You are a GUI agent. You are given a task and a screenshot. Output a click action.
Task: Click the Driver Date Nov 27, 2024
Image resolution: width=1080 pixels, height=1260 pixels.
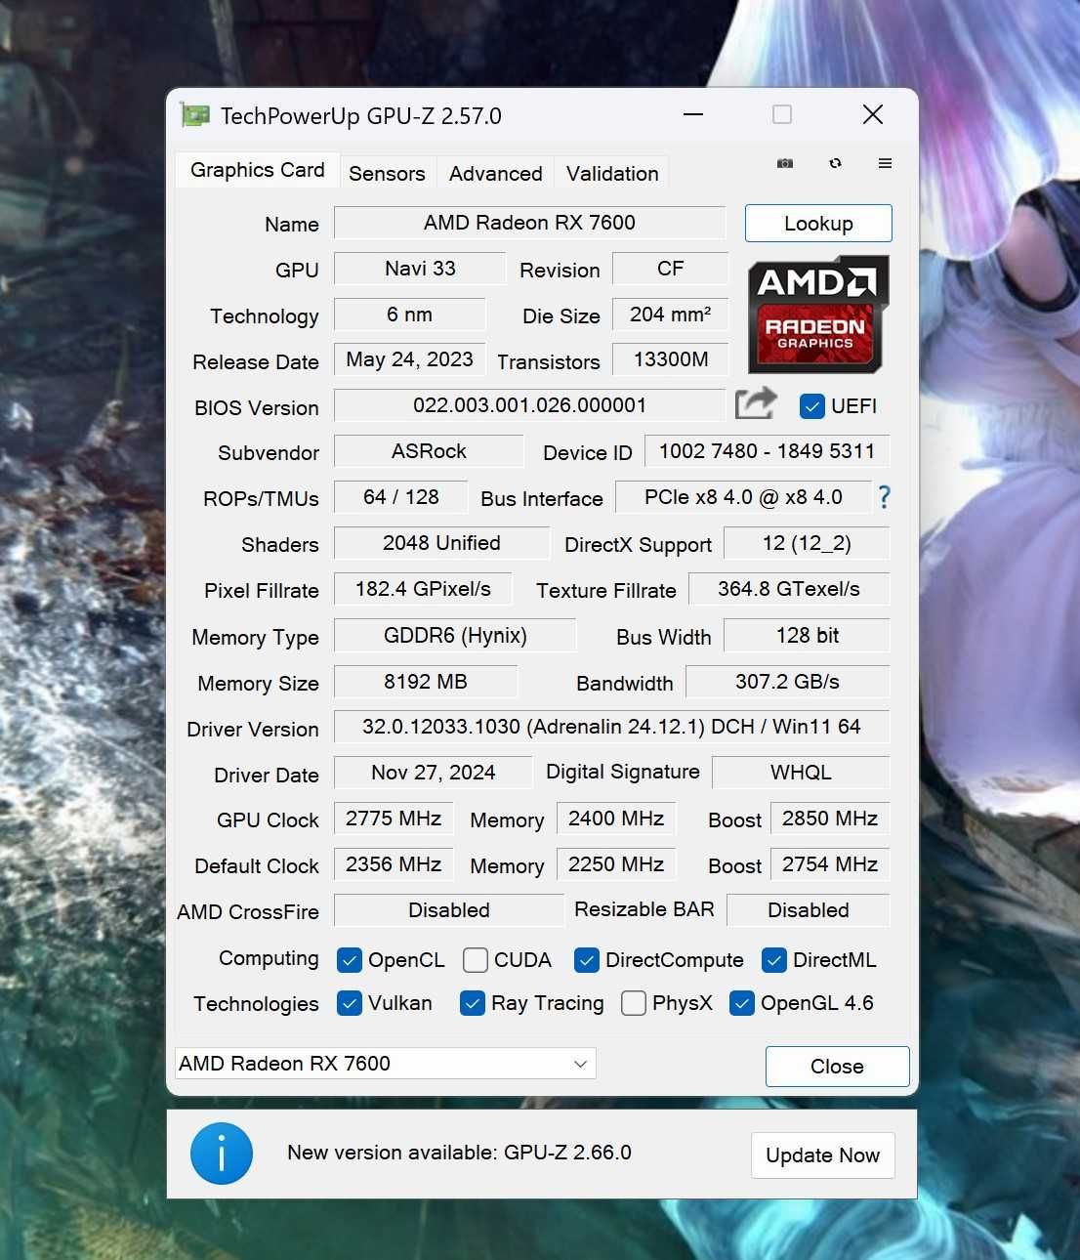[433, 773]
